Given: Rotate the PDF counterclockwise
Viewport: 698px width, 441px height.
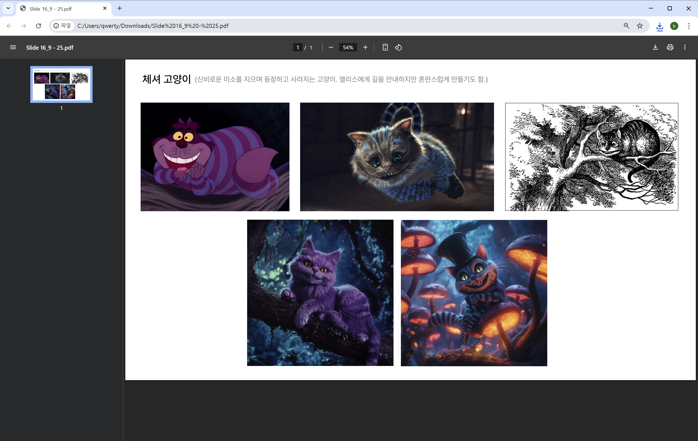Looking at the screenshot, I should tap(398, 47).
